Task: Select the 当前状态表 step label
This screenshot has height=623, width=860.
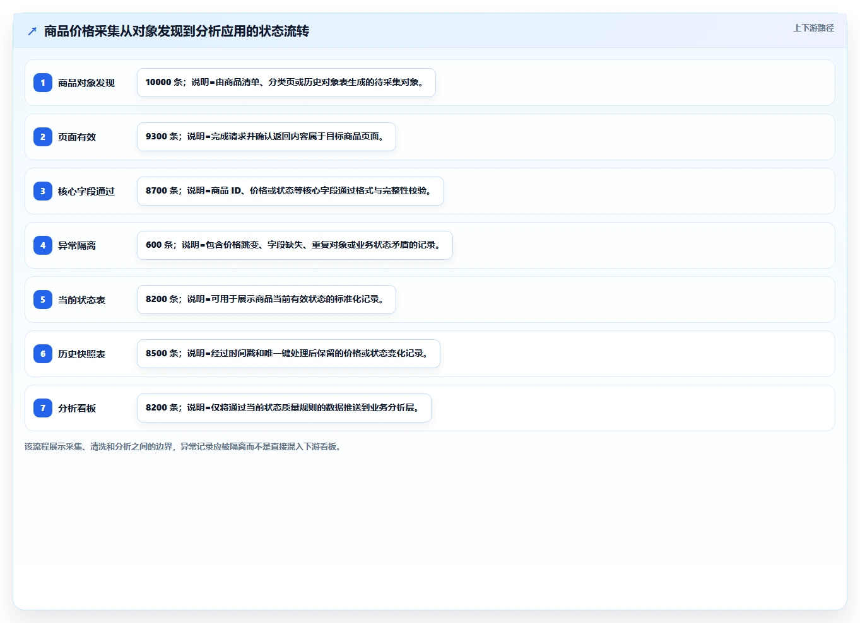Action: point(81,300)
